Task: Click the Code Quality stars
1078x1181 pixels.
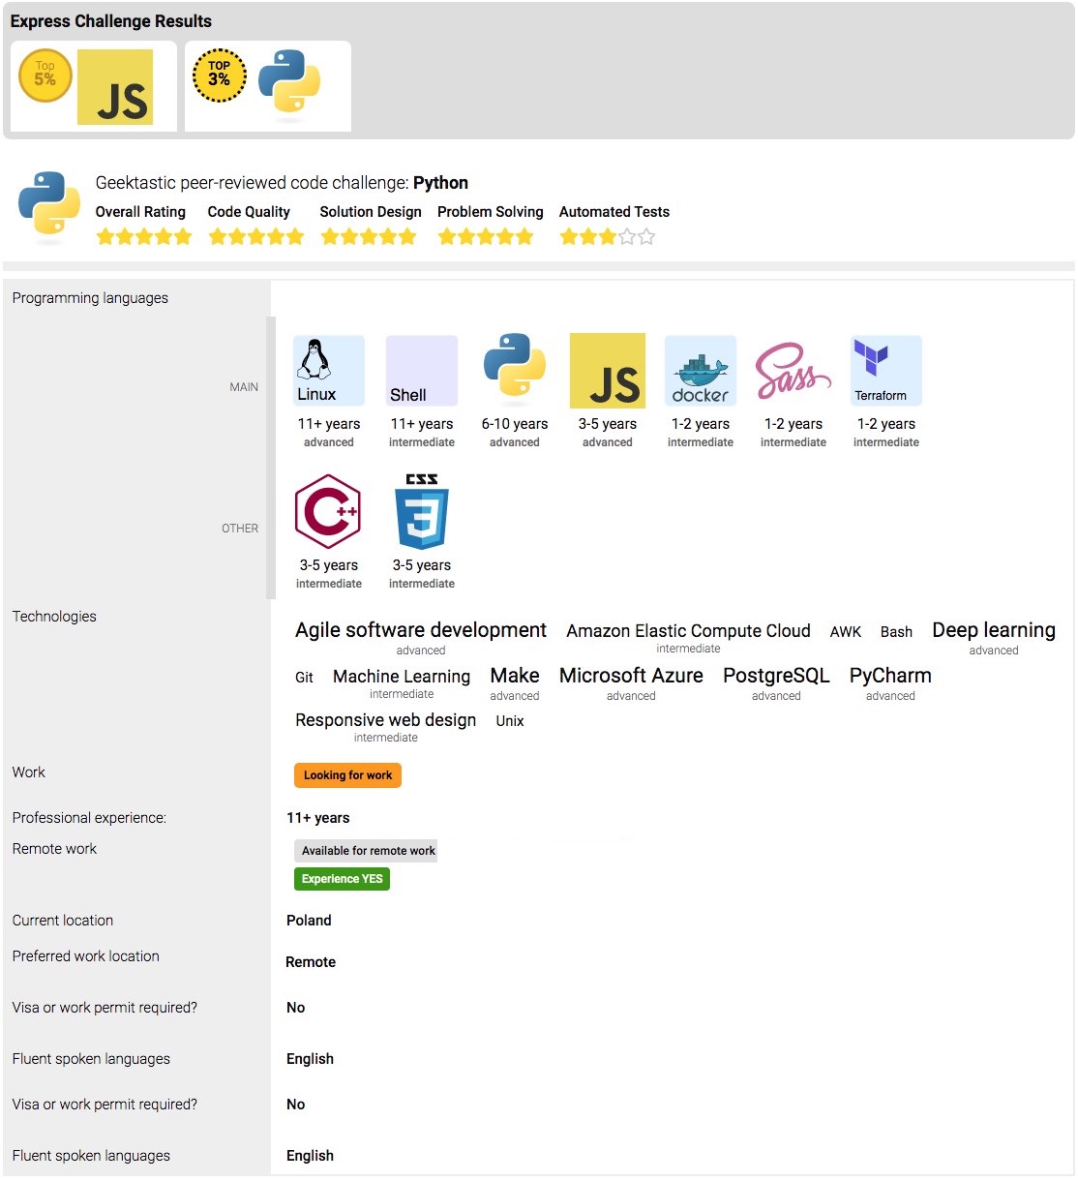Action: tap(256, 236)
